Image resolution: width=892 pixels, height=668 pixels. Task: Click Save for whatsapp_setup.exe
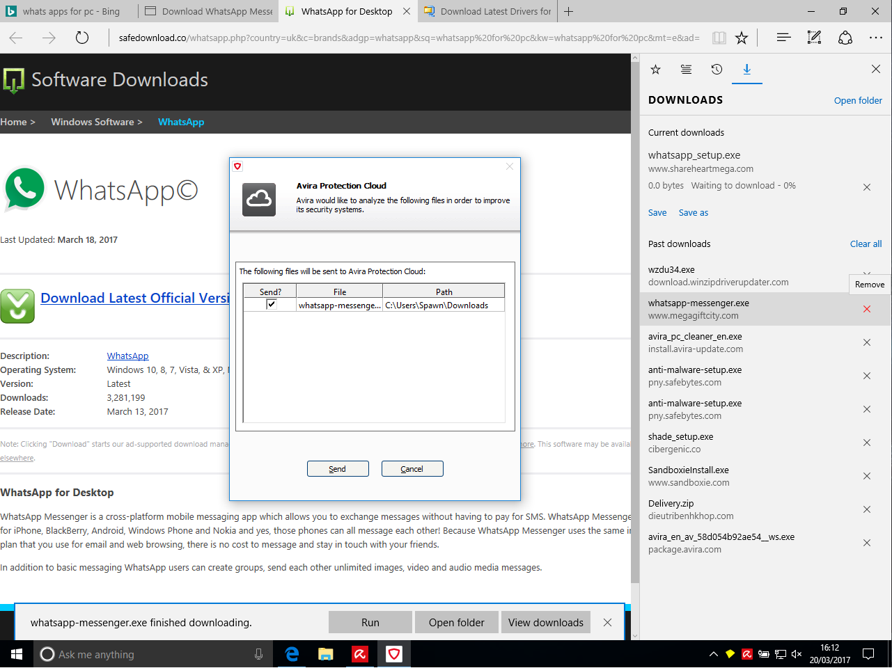click(657, 213)
